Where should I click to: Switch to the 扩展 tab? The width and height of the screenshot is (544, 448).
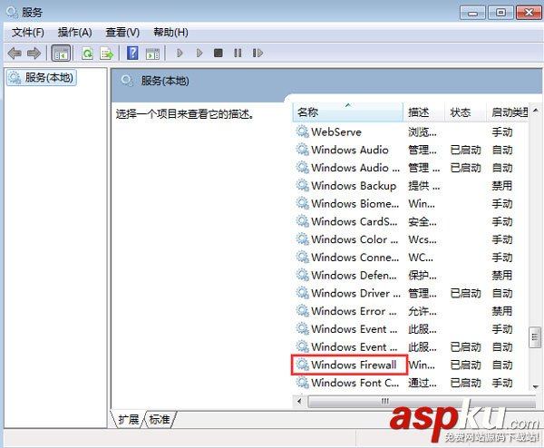(x=129, y=420)
